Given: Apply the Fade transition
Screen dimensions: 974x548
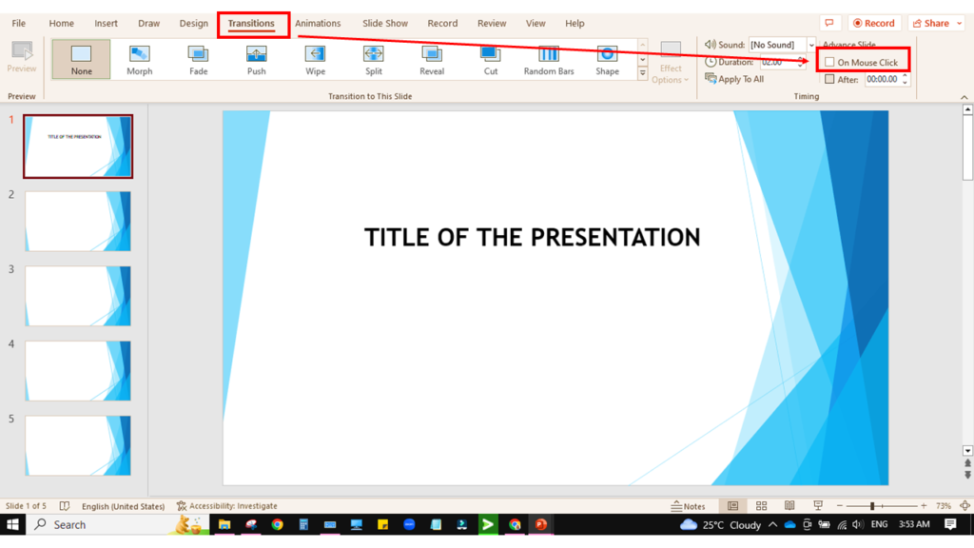Looking at the screenshot, I should tap(197, 59).
